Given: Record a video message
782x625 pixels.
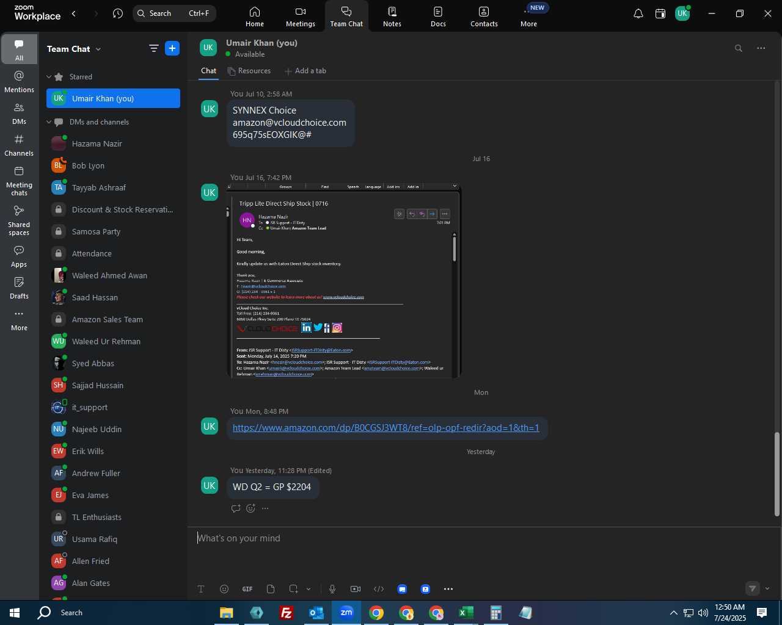Looking at the screenshot, I should pos(356,589).
